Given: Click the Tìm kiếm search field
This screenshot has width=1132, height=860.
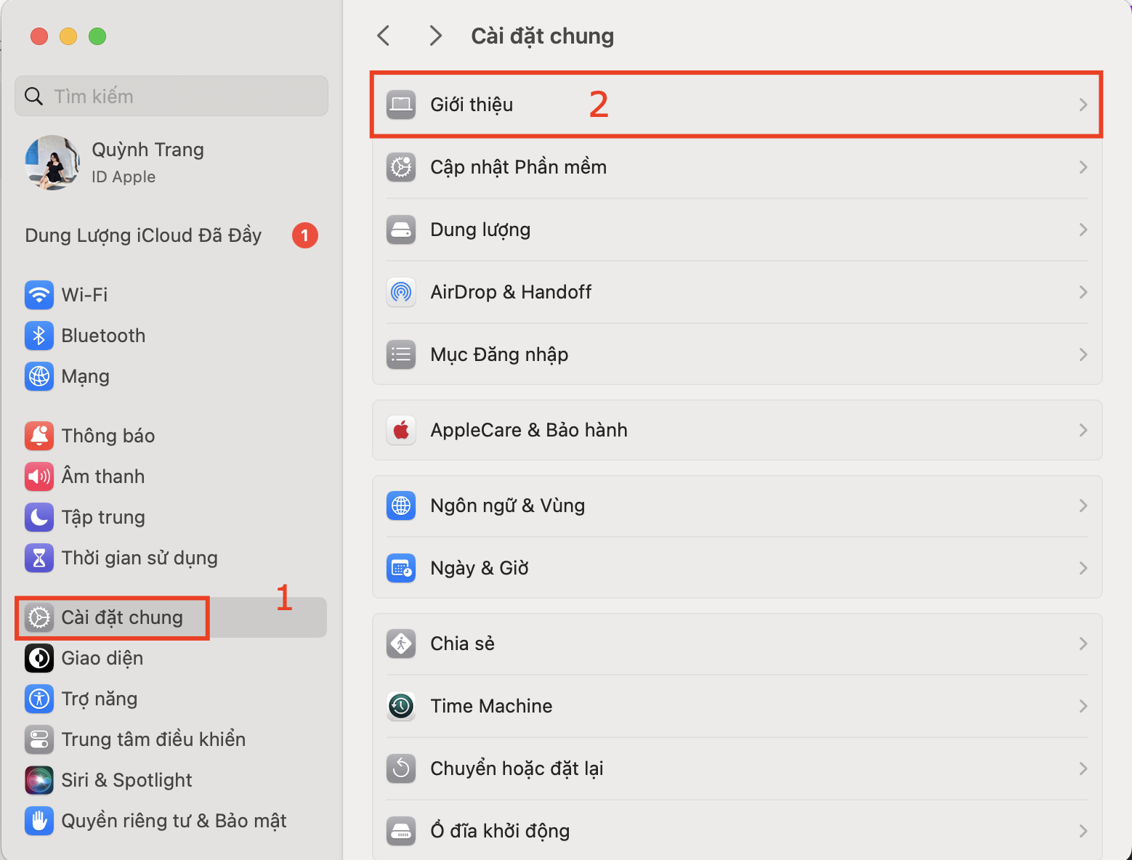Looking at the screenshot, I should 171,96.
